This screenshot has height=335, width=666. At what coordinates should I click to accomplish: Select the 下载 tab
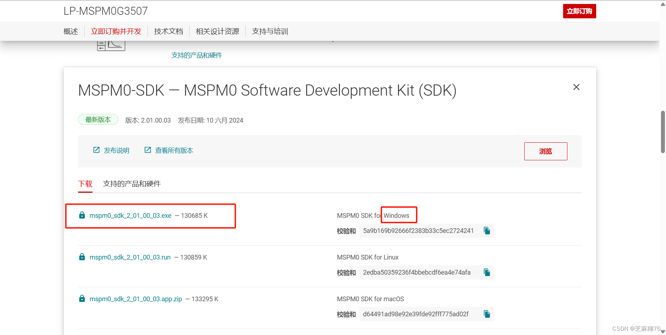pyautogui.click(x=85, y=184)
